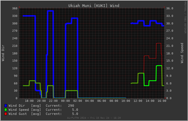188x121 pixels.
Task: Click the 24.0 label on right axis
Action: (170, 38)
